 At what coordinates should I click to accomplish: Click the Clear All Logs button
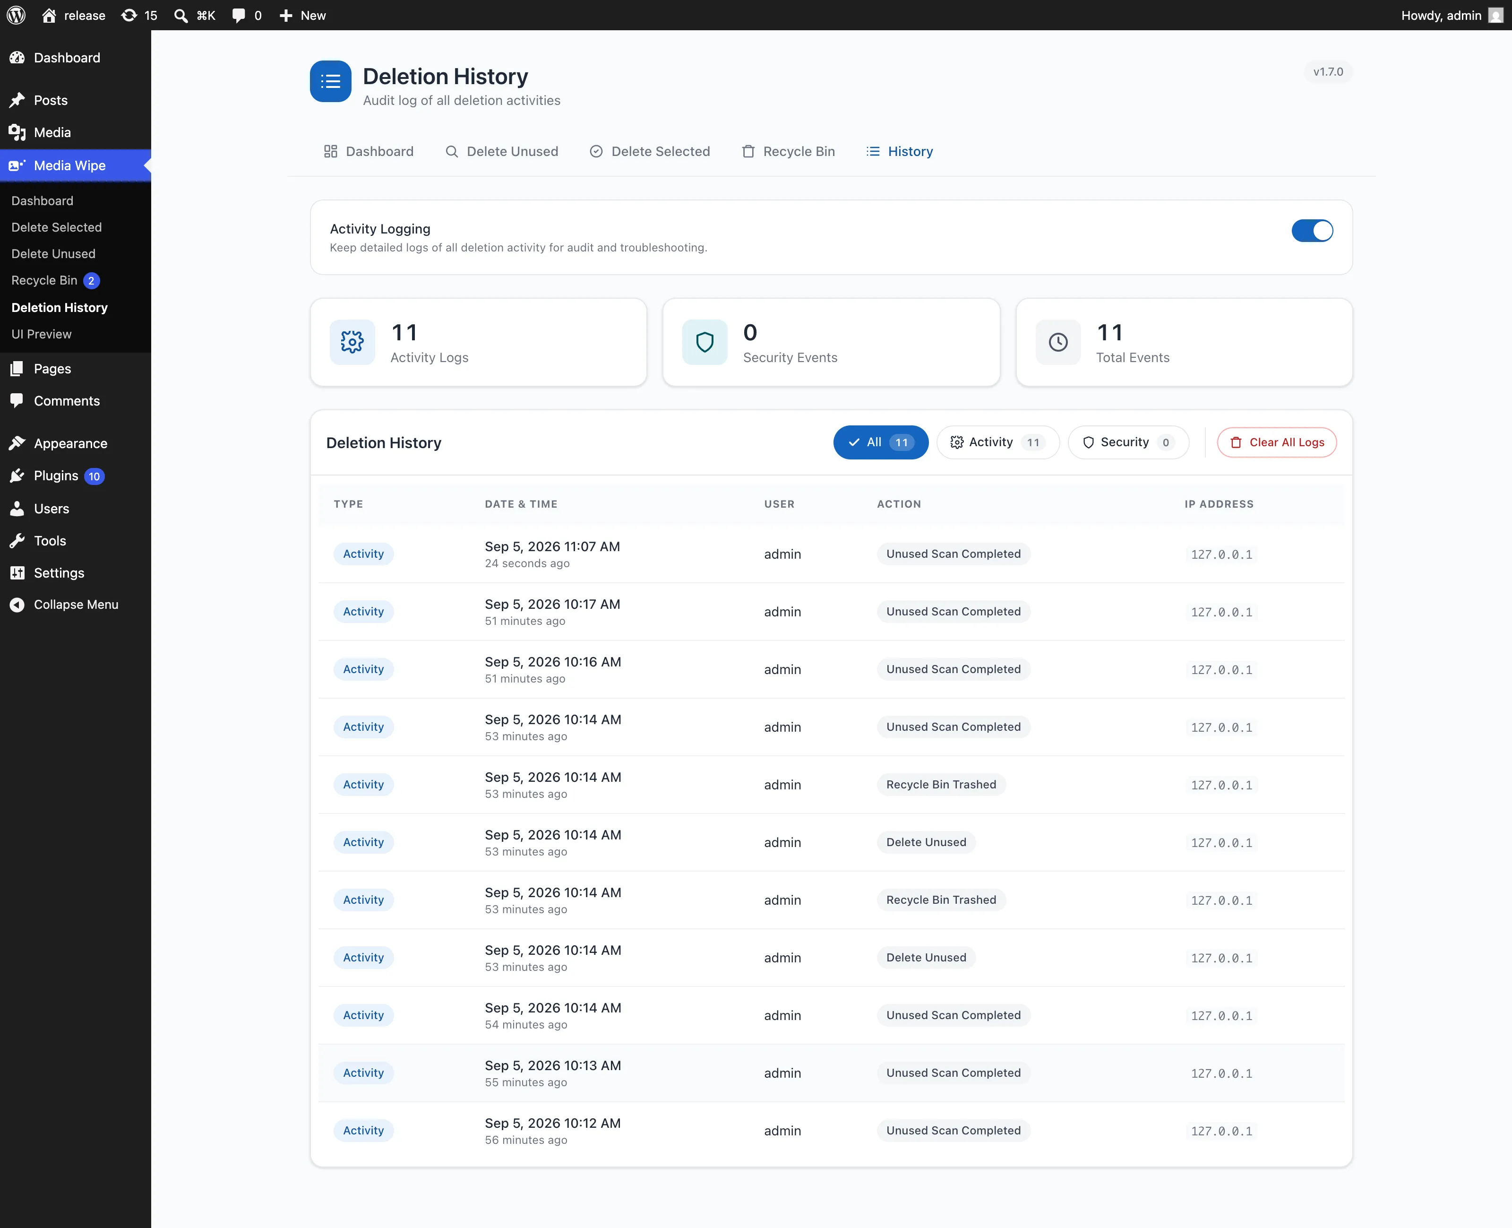click(1277, 442)
